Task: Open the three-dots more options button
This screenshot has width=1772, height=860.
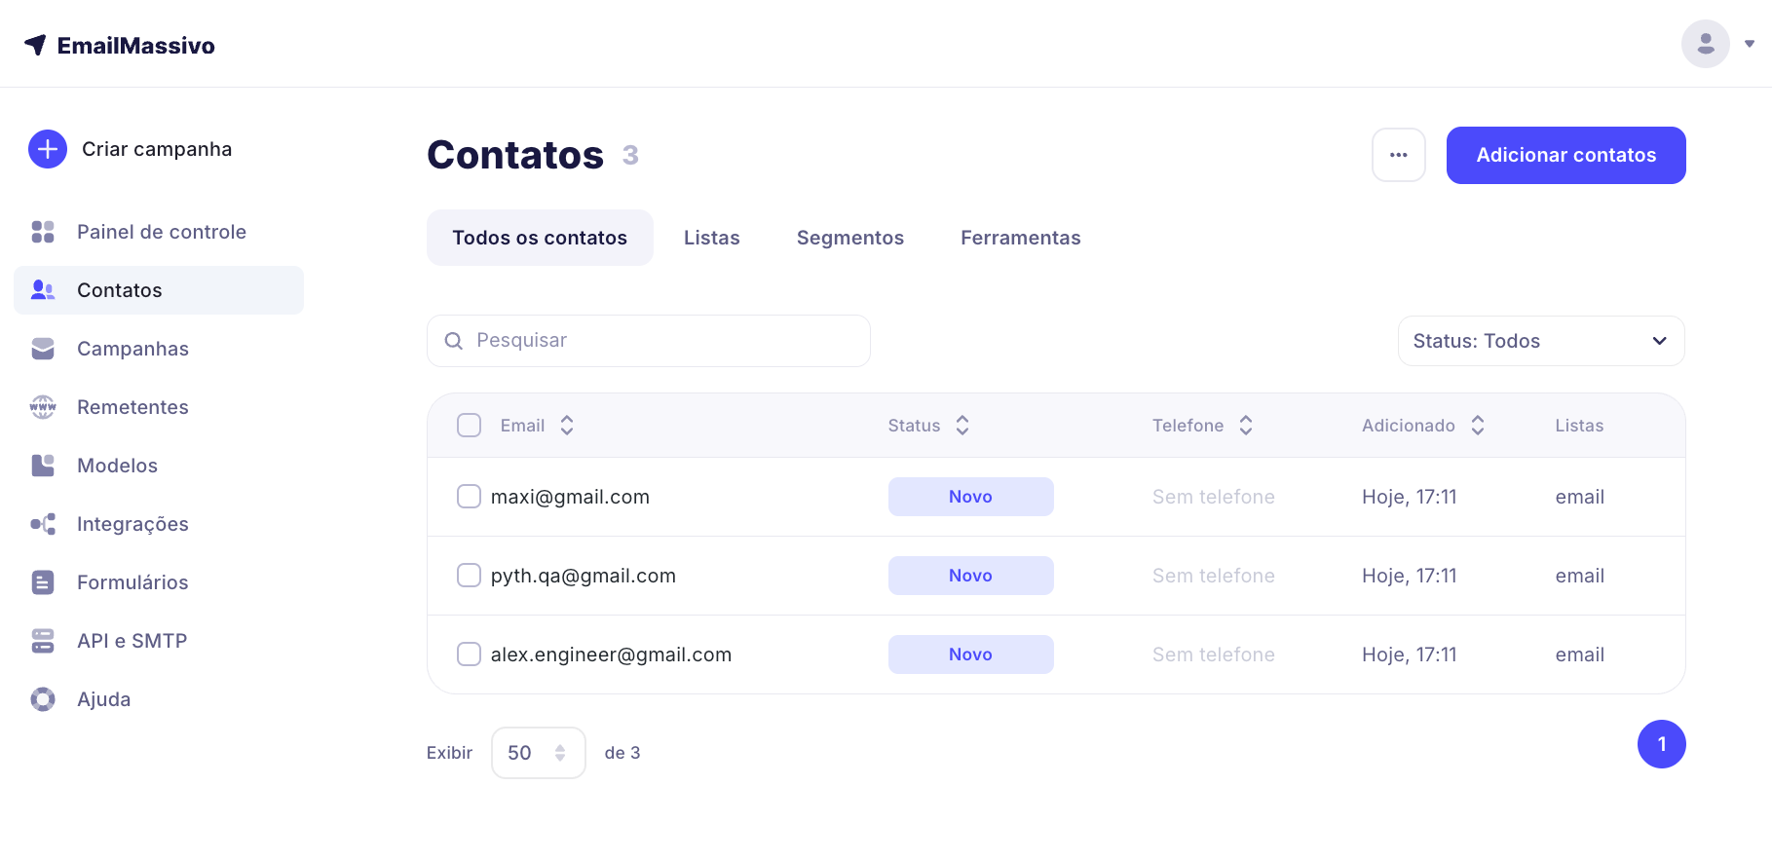Action: click(1398, 155)
